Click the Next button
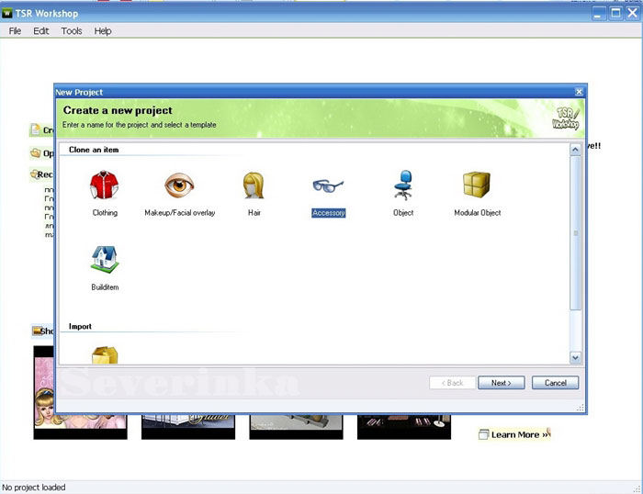 pos(501,383)
